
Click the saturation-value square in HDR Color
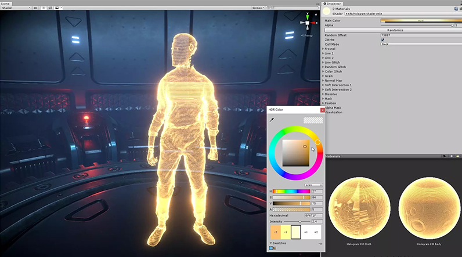[296, 153]
